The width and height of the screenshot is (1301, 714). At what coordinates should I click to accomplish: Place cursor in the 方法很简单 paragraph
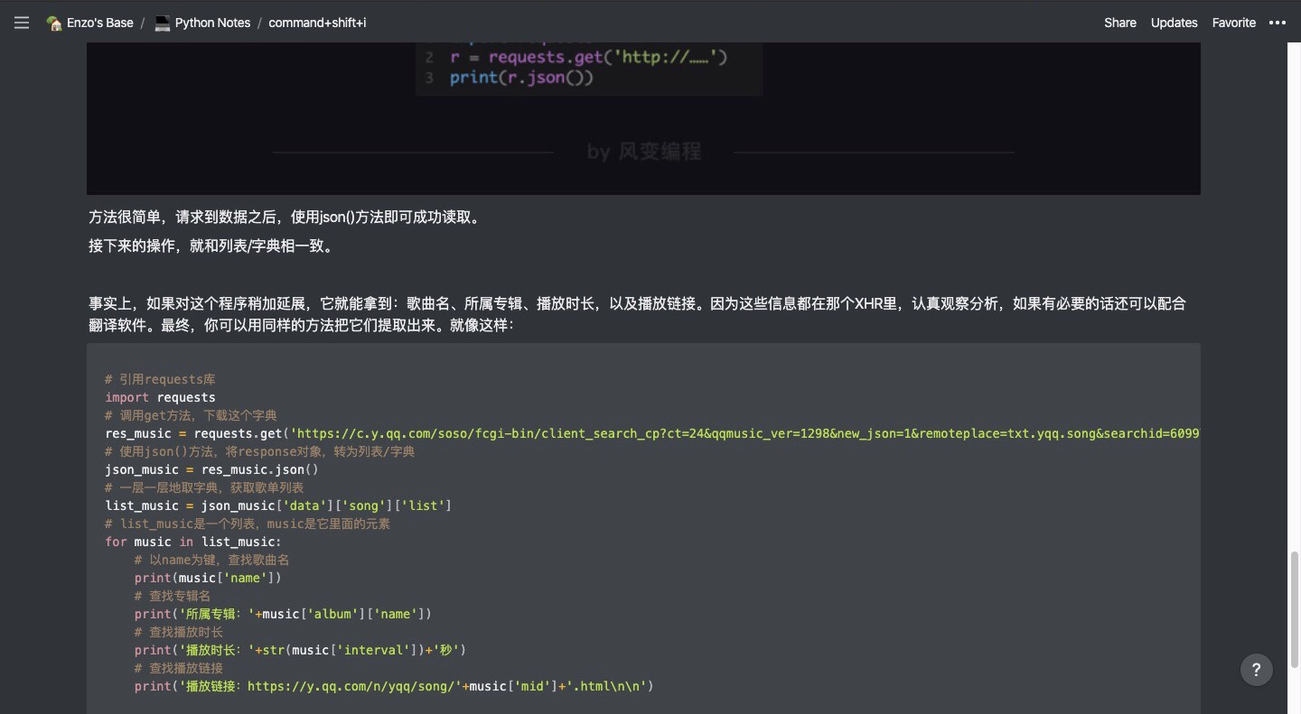285,218
